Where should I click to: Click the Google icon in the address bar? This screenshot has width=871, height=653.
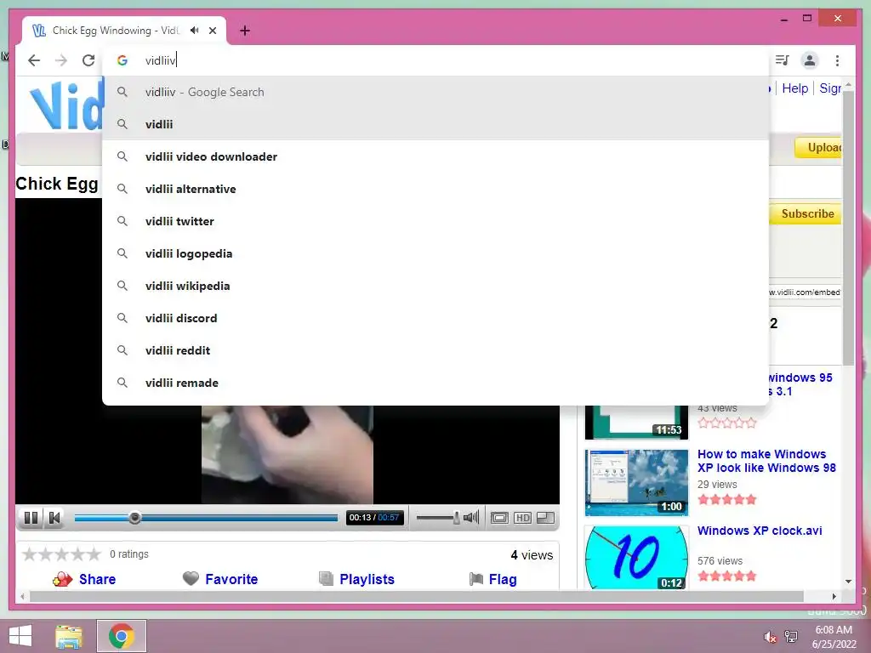click(122, 60)
